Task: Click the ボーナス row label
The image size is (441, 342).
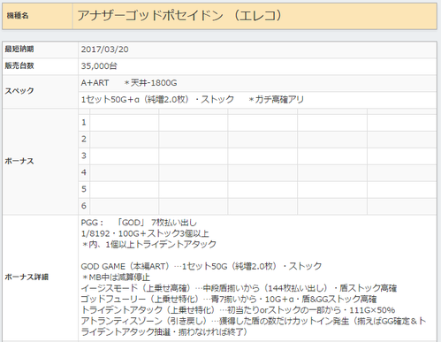Action: 19,161
